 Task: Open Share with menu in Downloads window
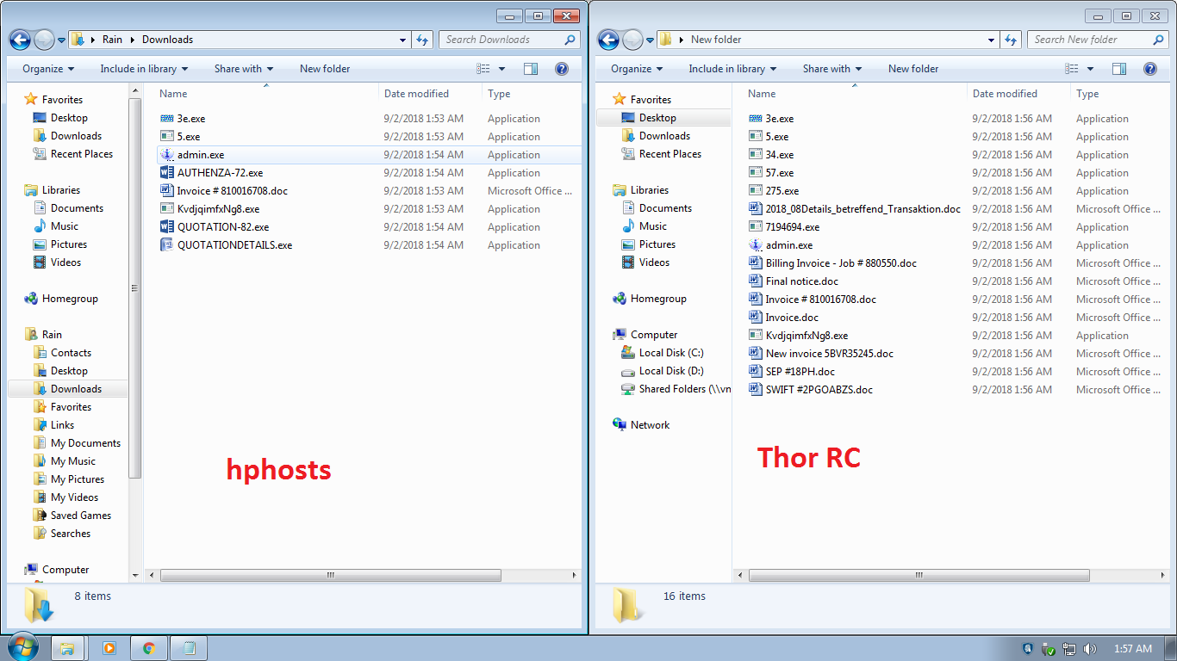pos(244,69)
